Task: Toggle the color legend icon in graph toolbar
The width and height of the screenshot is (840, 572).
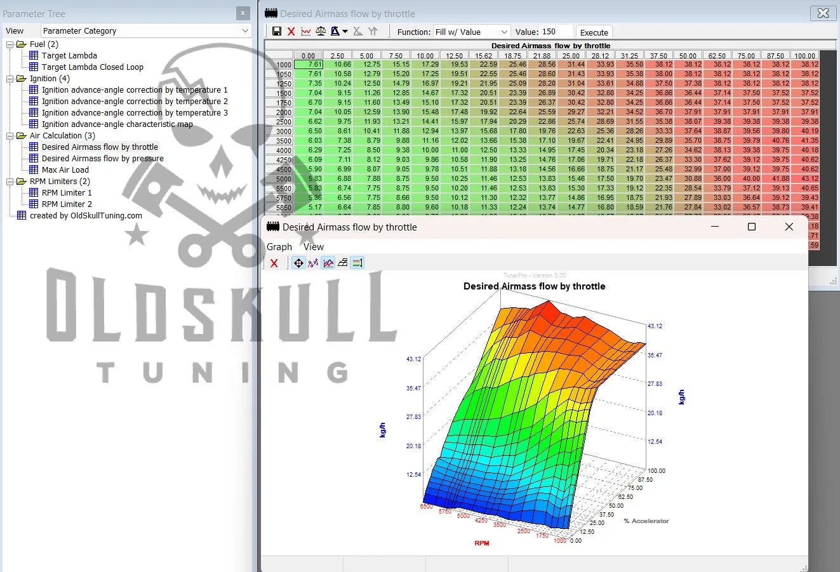Action: pyautogui.click(x=357, y=263)
